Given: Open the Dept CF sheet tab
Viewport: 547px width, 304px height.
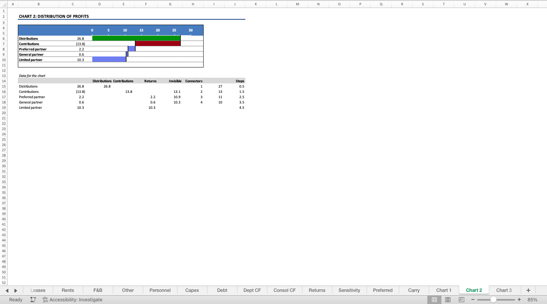Looking at the screenshot, I should 252,290.
